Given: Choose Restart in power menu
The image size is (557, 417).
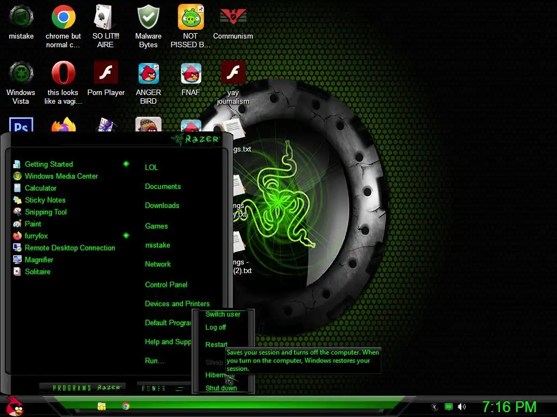Looking at the screenshot, I should [x=216, y=345].
